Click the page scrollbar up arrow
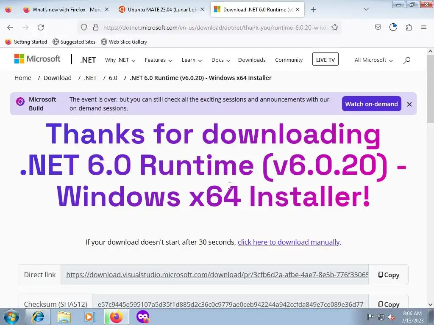This screenshot has width=434, height=325. pos(430,51)
